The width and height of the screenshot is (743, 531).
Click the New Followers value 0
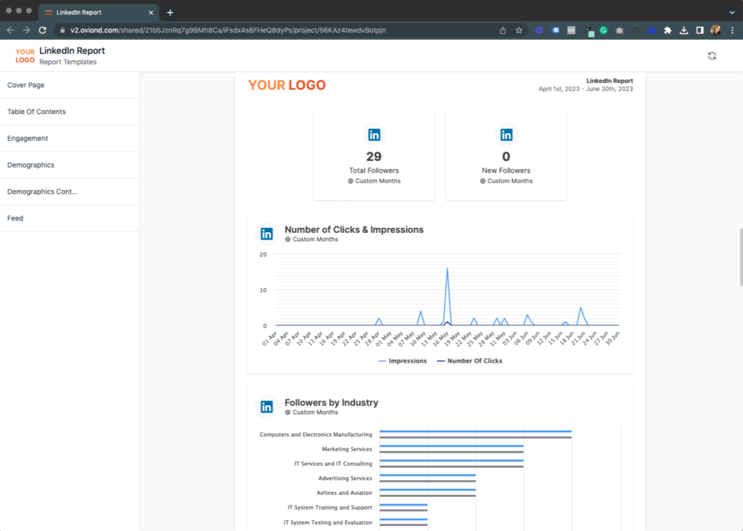pos(506,156)
